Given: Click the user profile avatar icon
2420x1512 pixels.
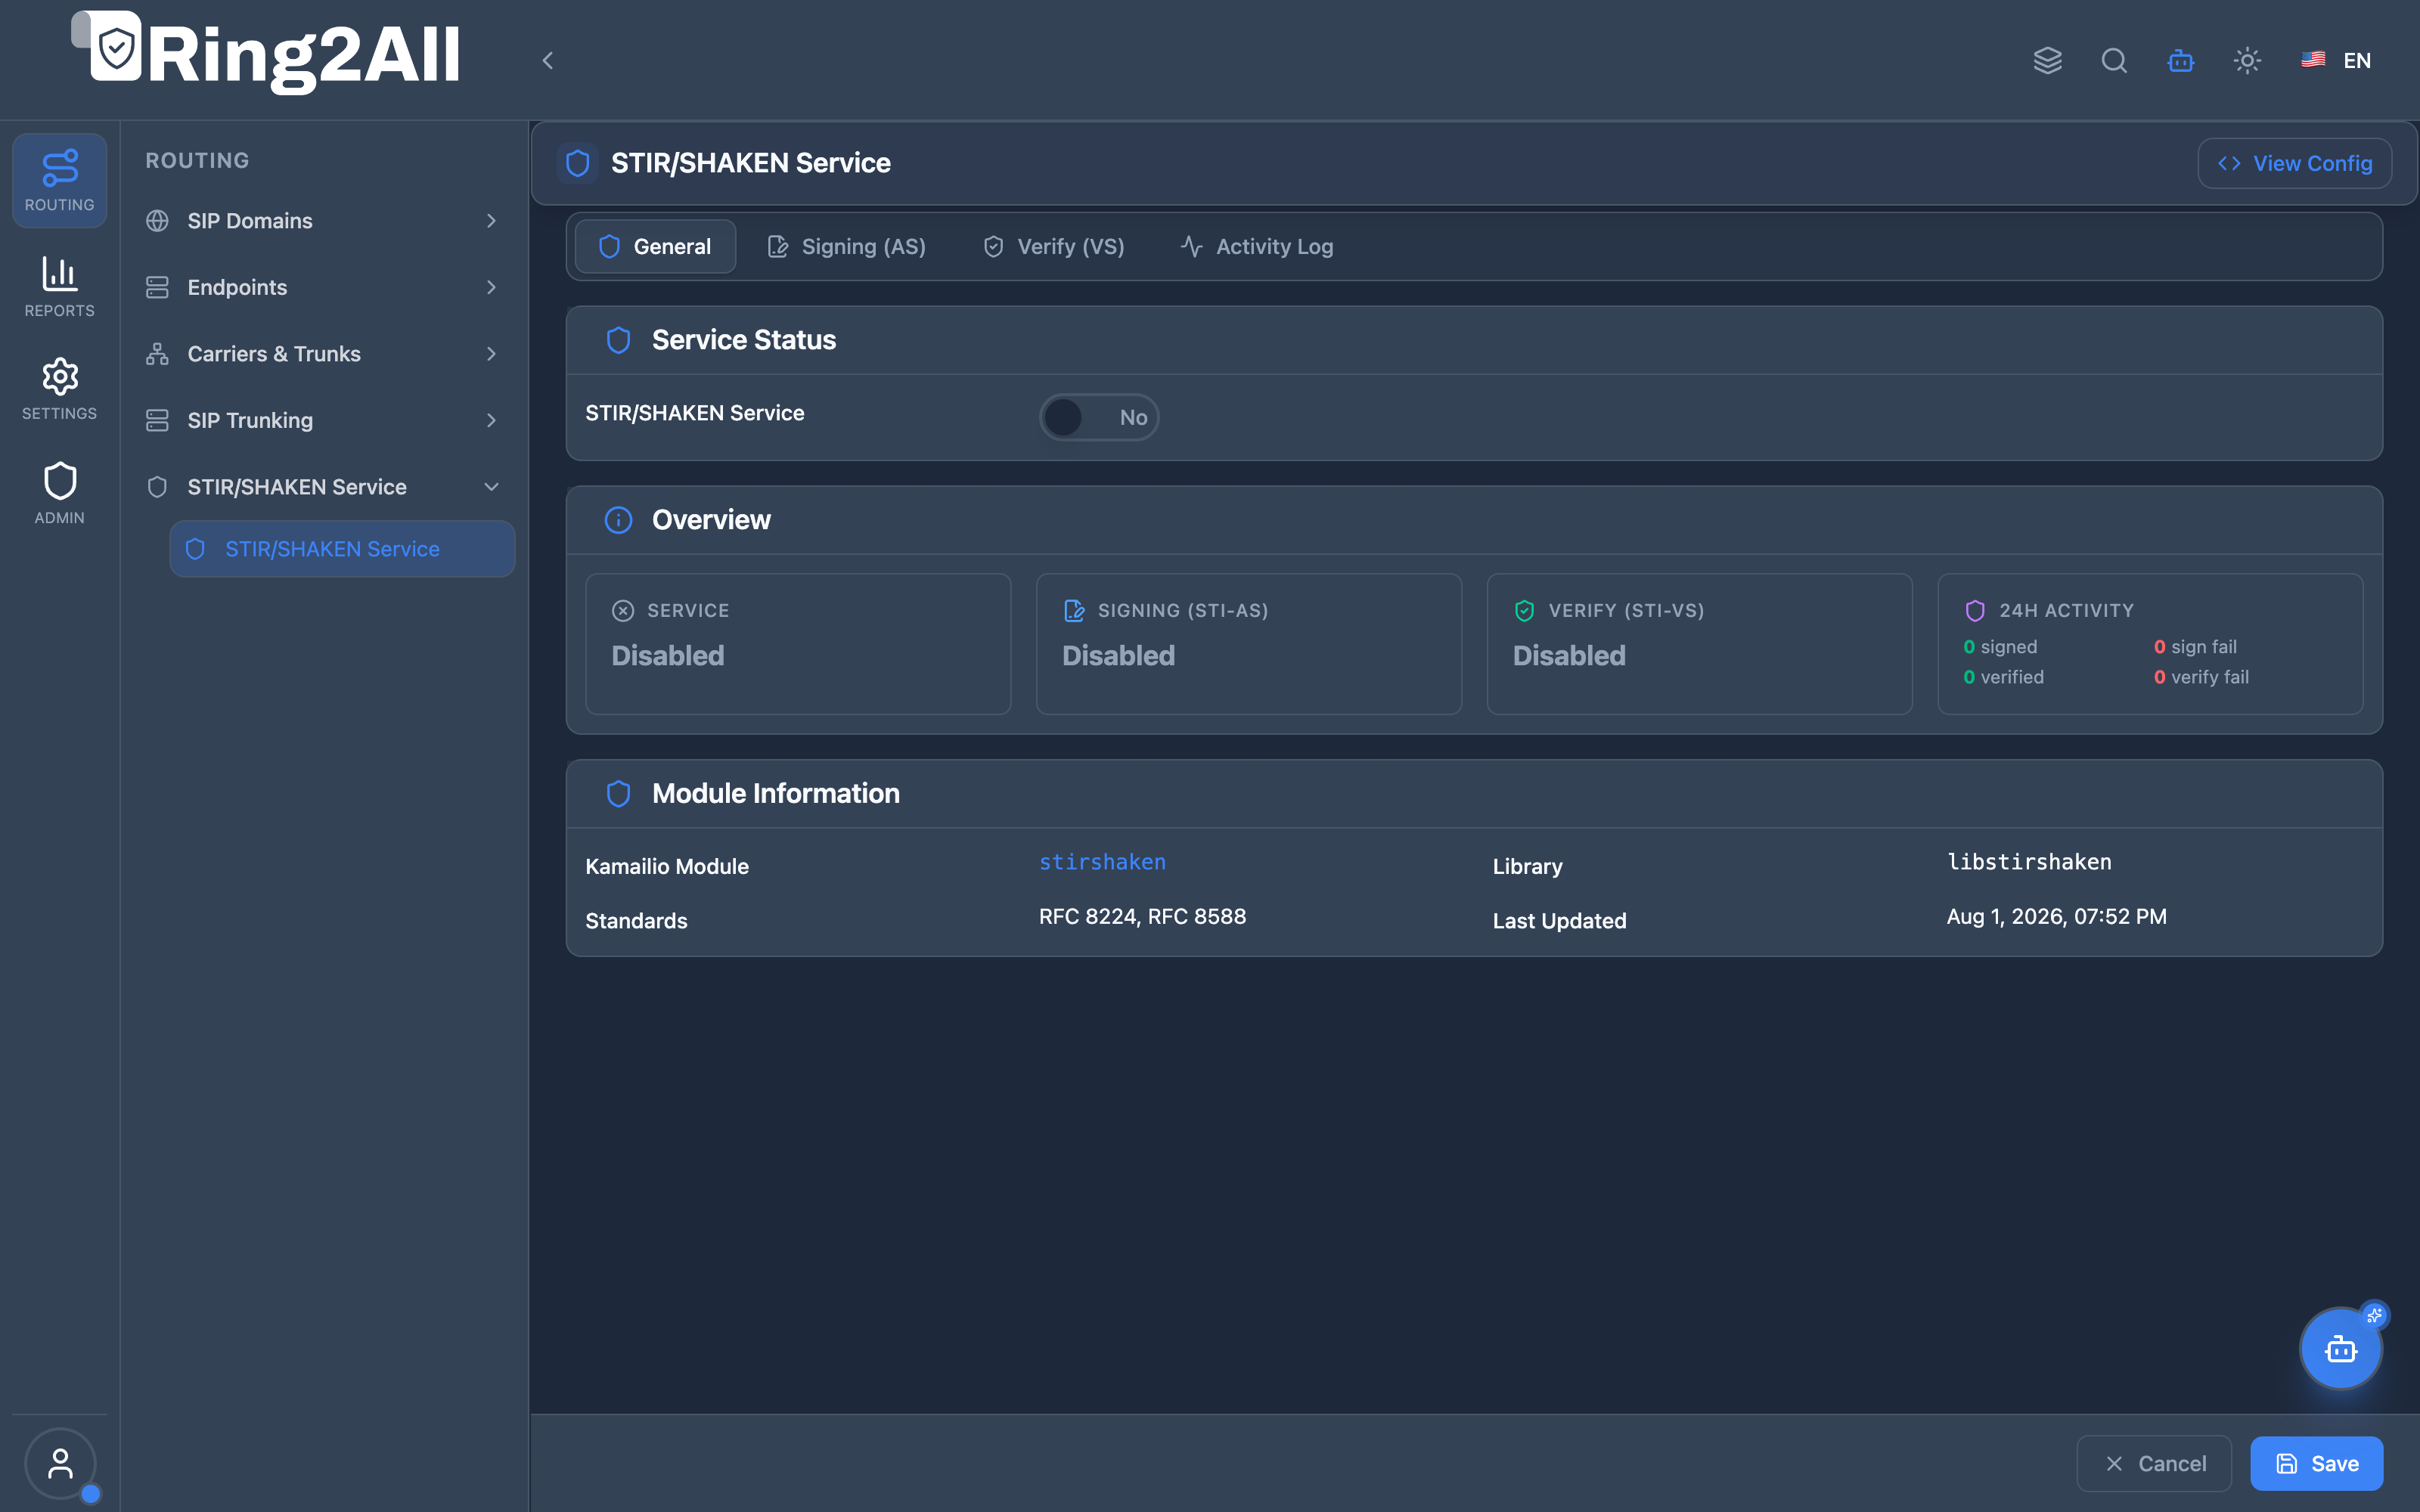Looking at the screenshot, I should click(60, 1464).
